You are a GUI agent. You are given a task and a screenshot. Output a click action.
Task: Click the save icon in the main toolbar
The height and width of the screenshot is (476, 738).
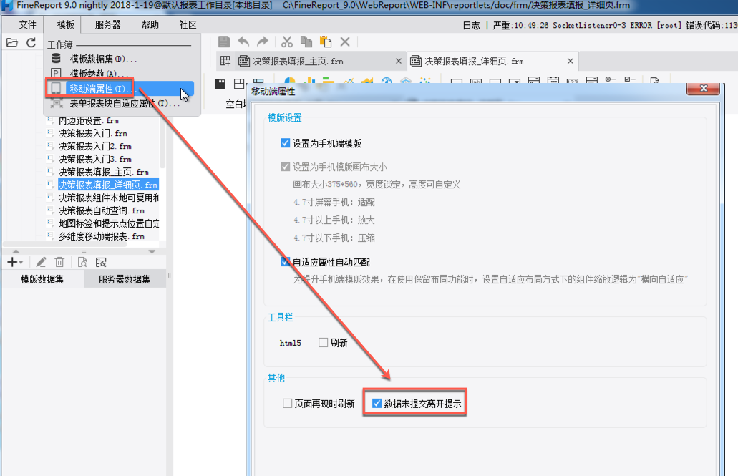[224, 42]
